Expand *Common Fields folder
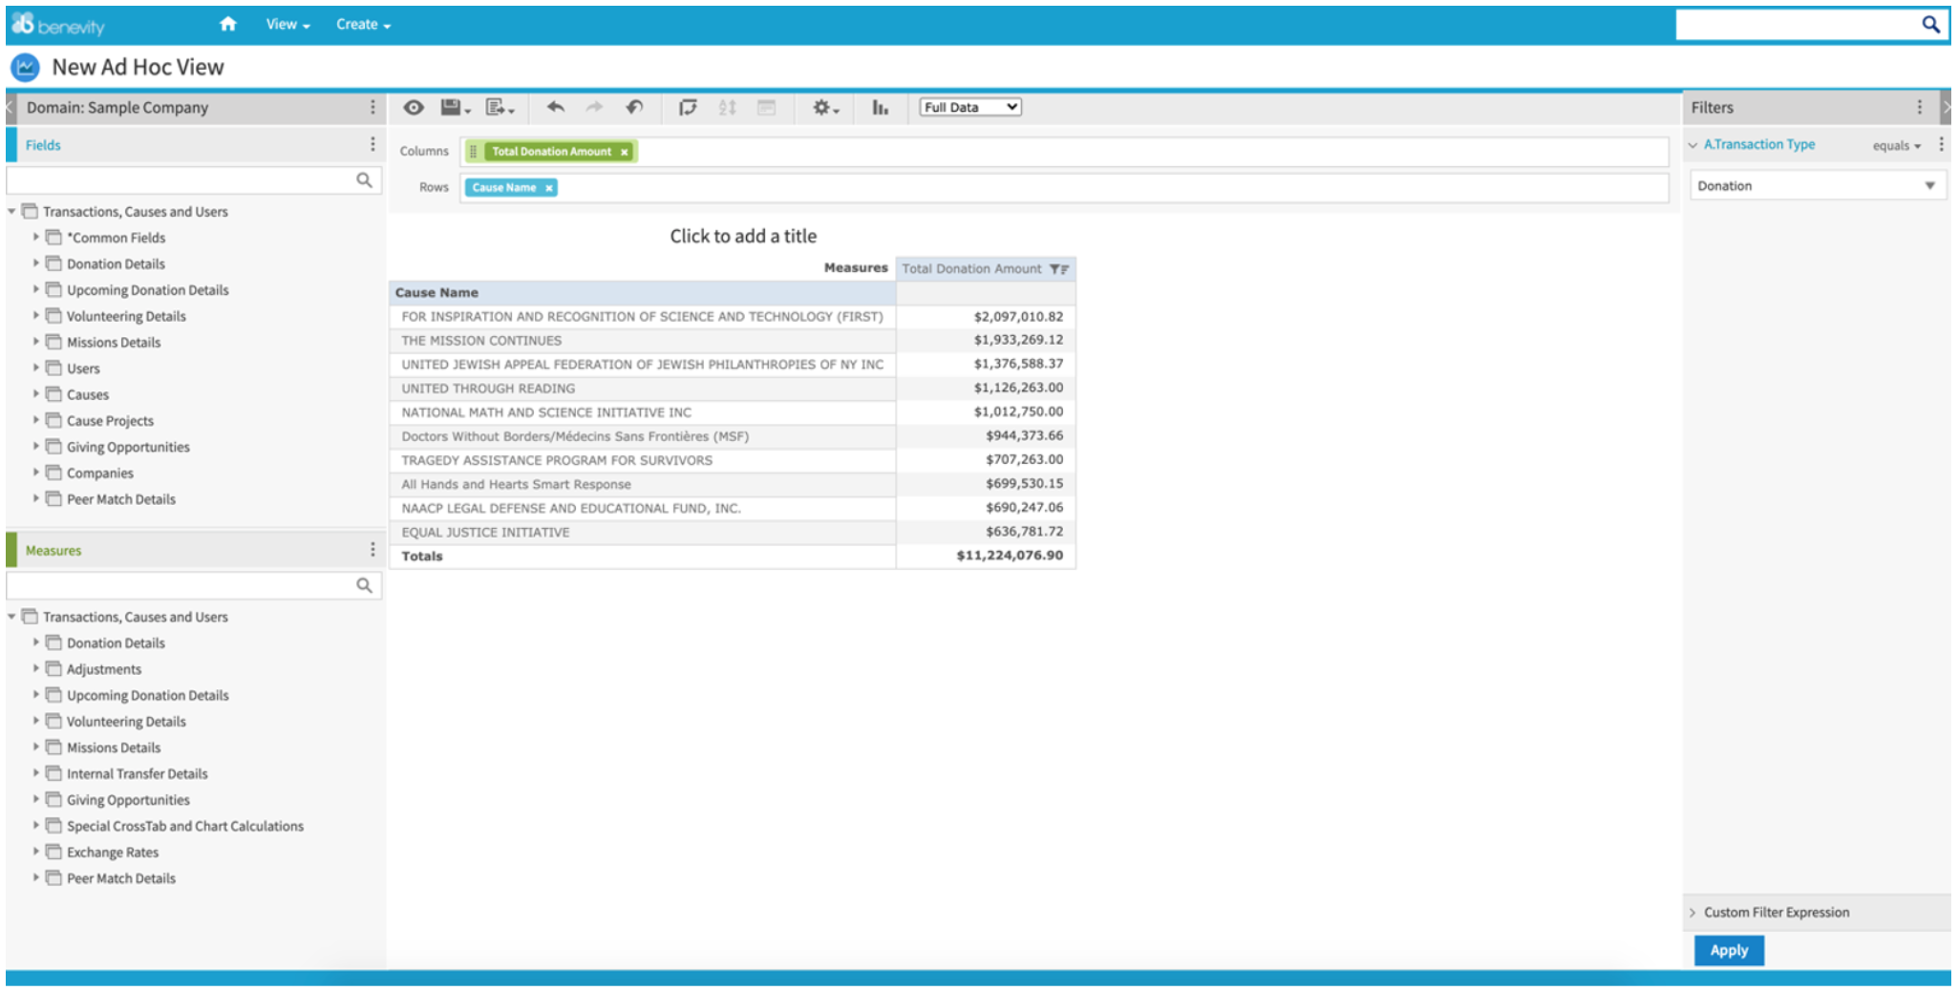The width and height of the screenshot is (1958, 991). 36,237
